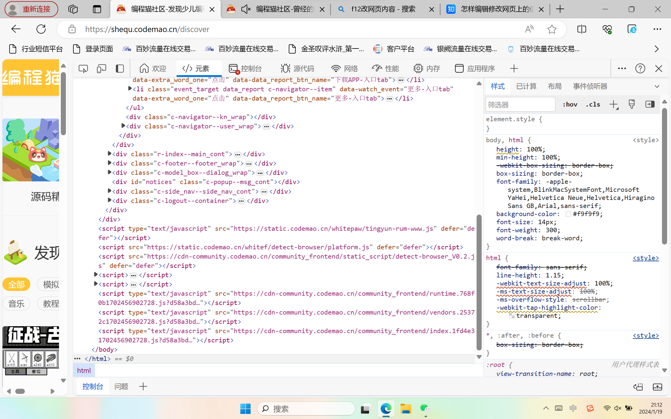
Task: Show more bookmarks bar items
Action: pos(657,49)
